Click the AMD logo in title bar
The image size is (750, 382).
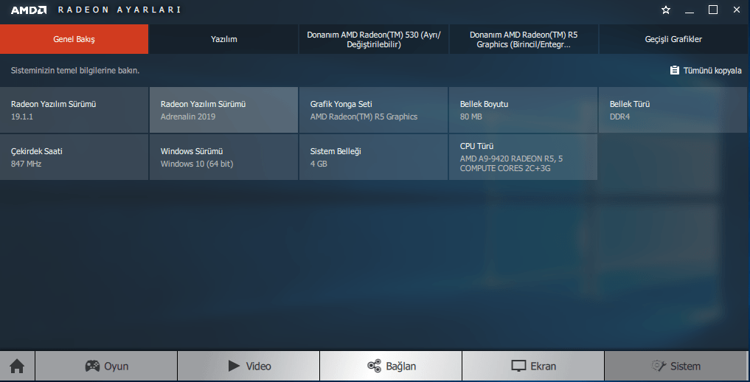tap(29, 10)
